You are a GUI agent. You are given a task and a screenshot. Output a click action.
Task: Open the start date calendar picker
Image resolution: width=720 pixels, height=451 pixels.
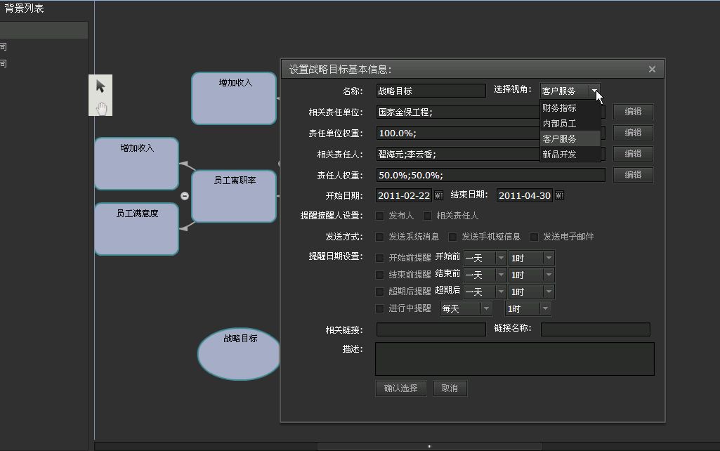coord(438,195)
